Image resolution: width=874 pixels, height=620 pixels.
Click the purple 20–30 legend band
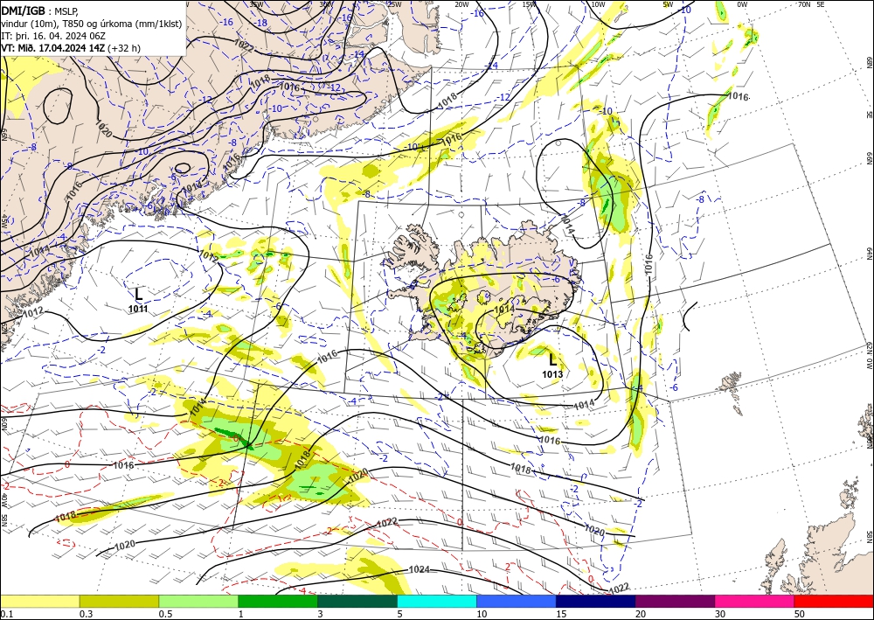(675, 601)
